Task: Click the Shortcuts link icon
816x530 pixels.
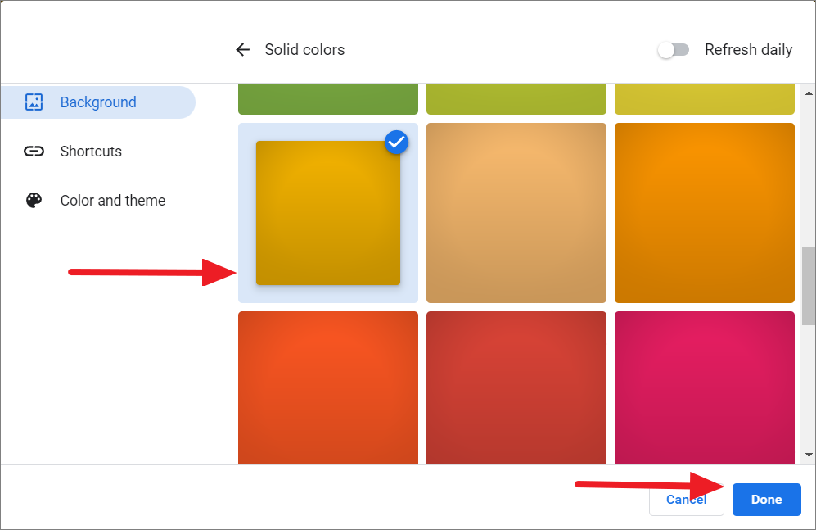Action: tap(34, 151)
